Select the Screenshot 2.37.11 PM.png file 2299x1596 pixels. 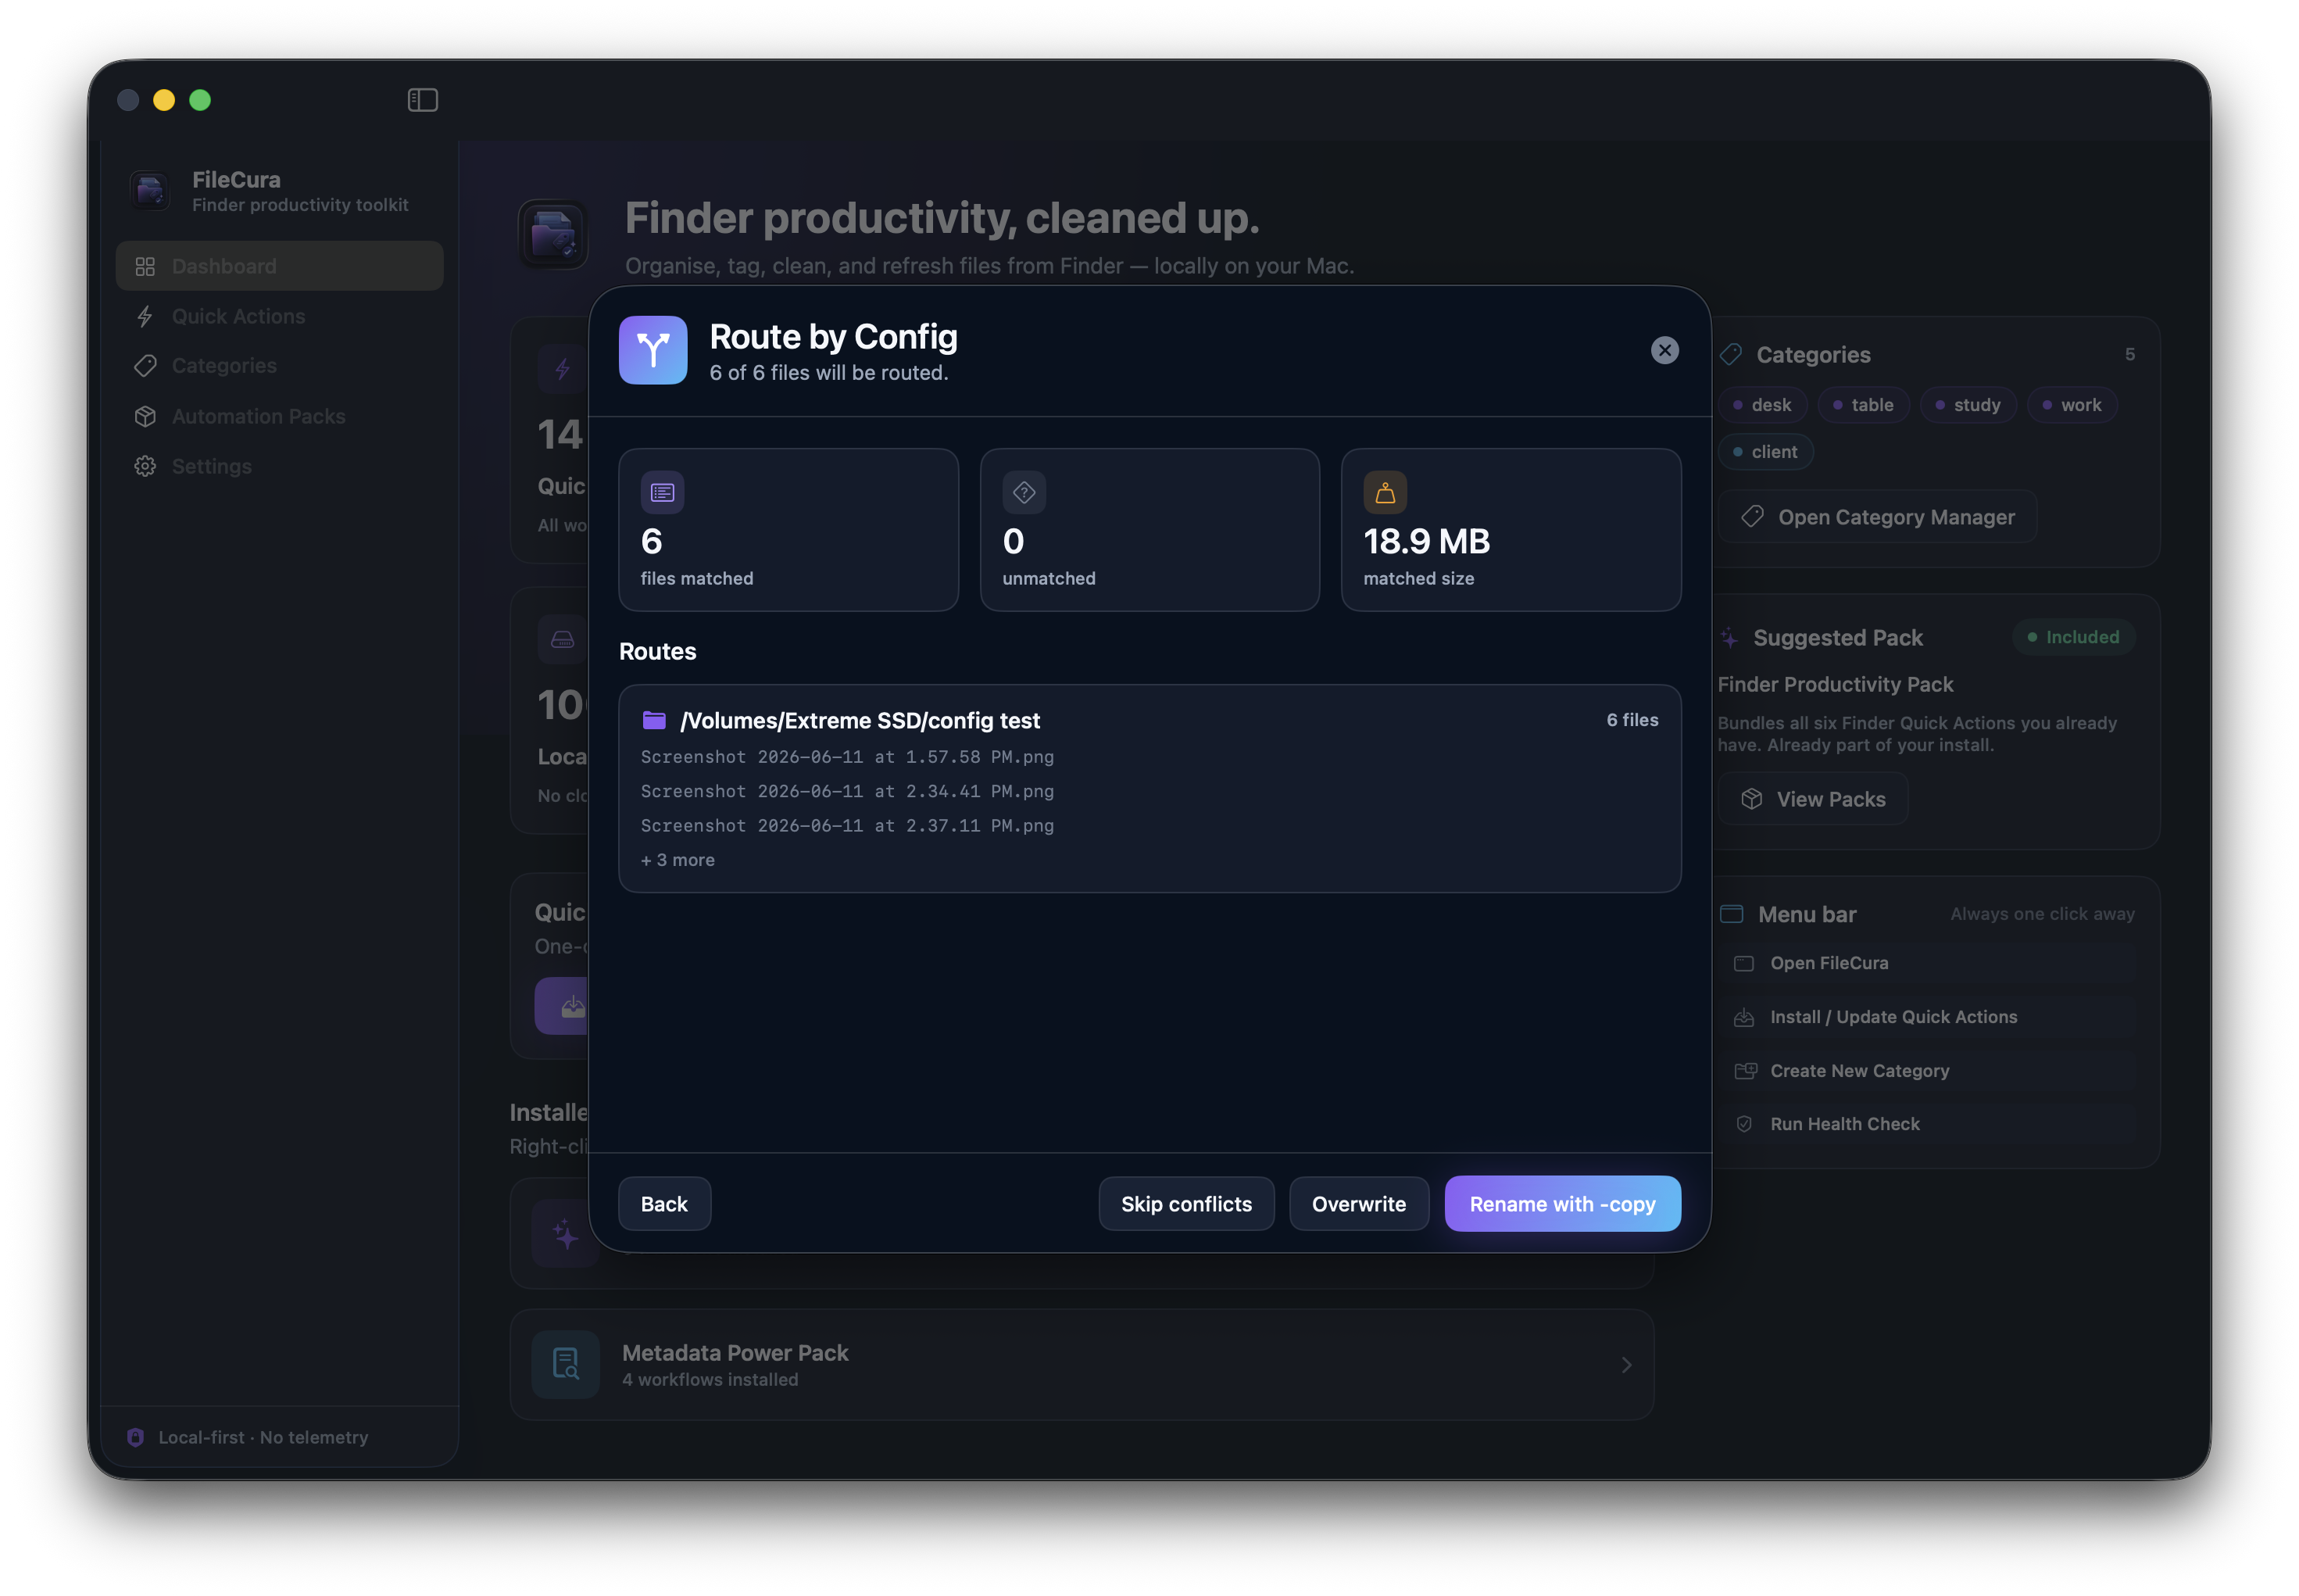[848, 826]
